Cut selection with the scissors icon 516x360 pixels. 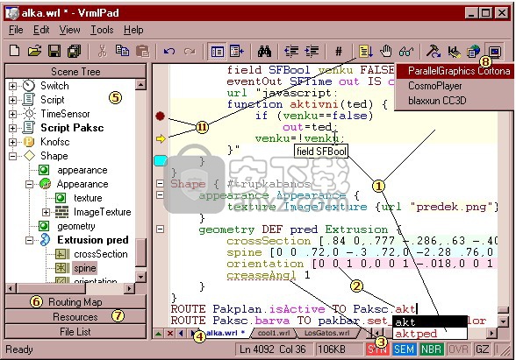point(103,51)
